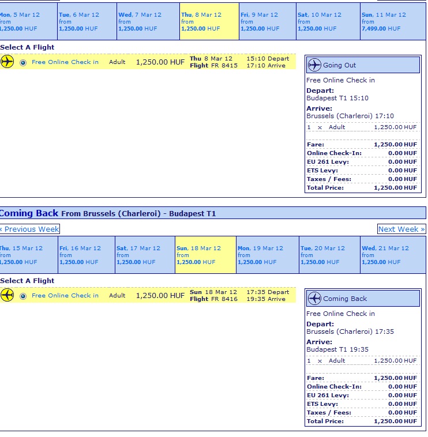Click the plane icon in Coming Back header
This screenshot has height=437, width=428.
[314, 299]
